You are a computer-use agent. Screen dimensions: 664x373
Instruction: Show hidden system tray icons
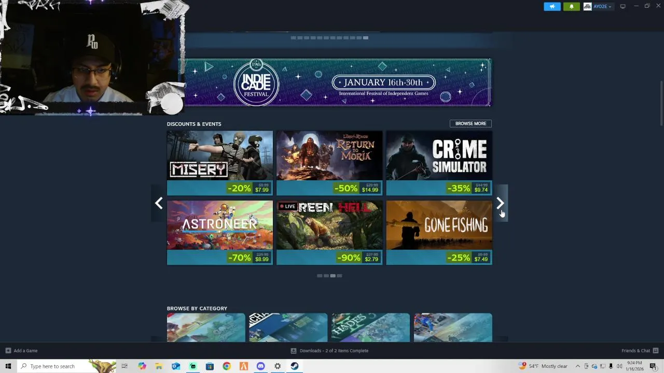(x=577, y=366)
